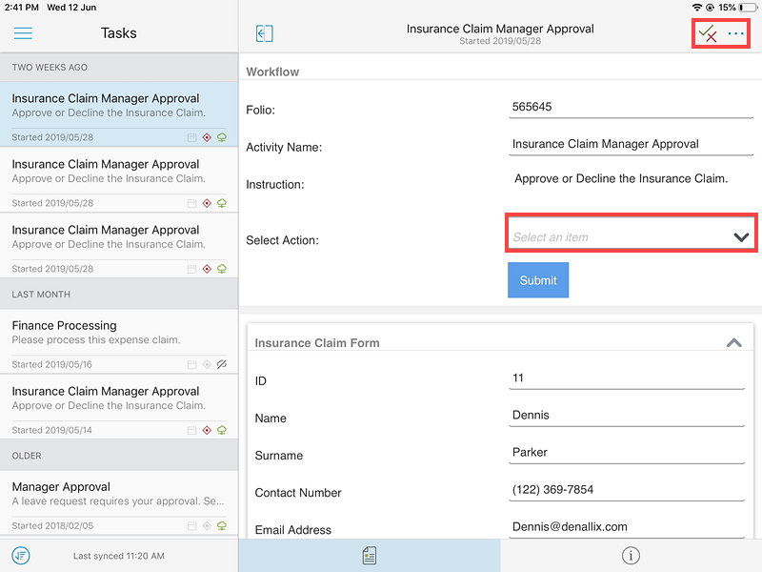Viewport: 762px width, 572px height.
Task: Tap the OLDER group header
Action: 119,456
